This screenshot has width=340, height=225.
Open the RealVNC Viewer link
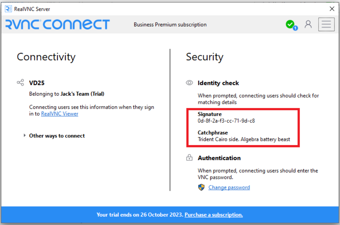click(x=60, y=114)
